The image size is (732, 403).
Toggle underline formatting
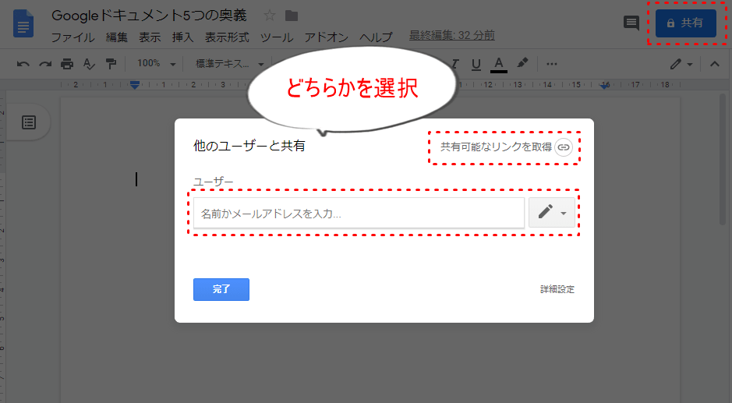tap(476, 64)
